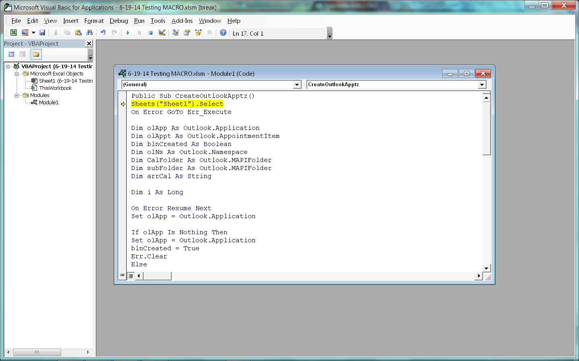Click the Insert UserForm toolbar icon
Viewport: 579px width, 361px height.
tap(25, 33)
